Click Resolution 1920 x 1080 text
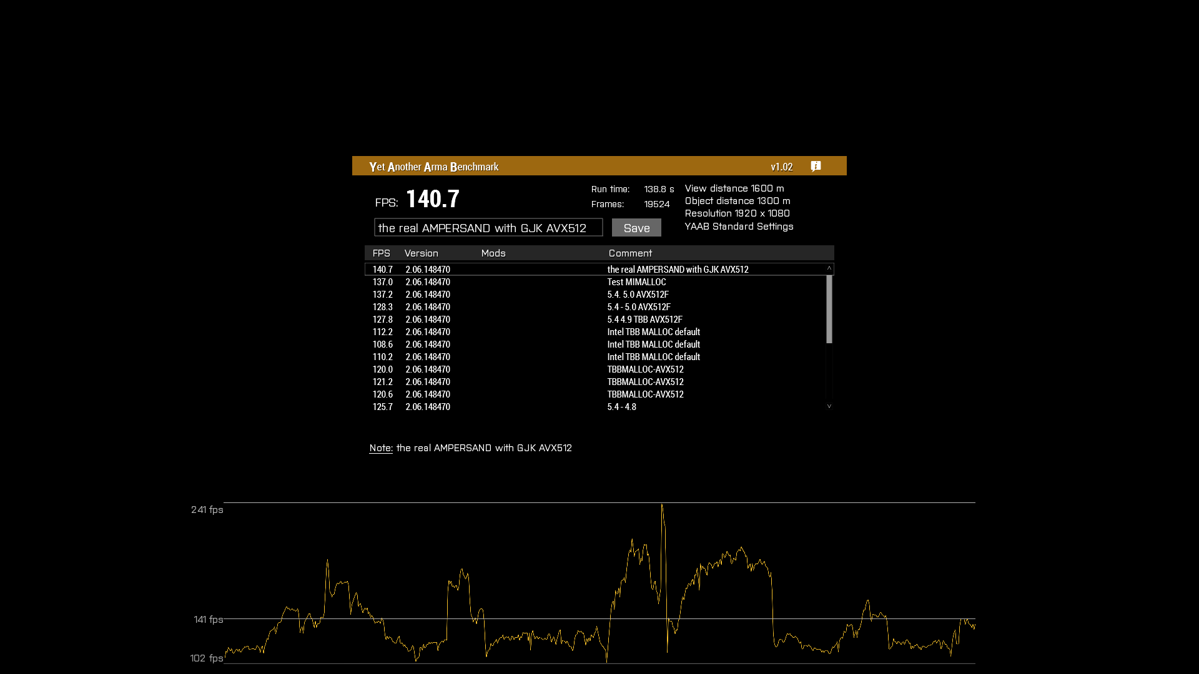 pos(738,213)
